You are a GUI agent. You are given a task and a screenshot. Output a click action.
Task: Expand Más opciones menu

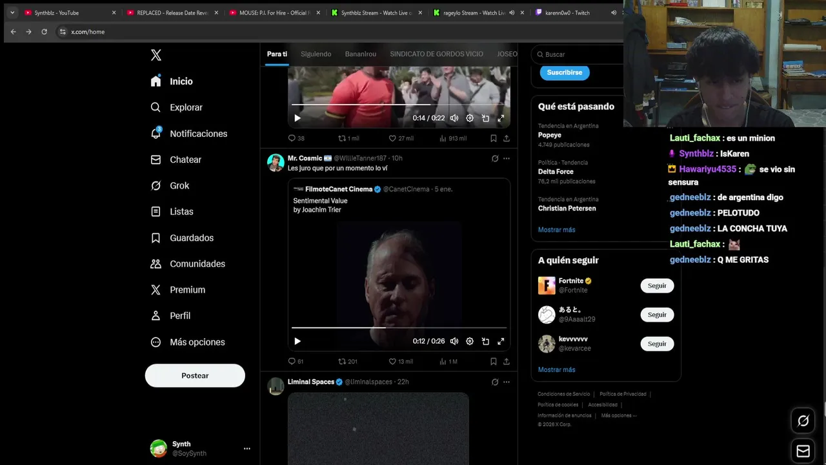pos(188,342)
